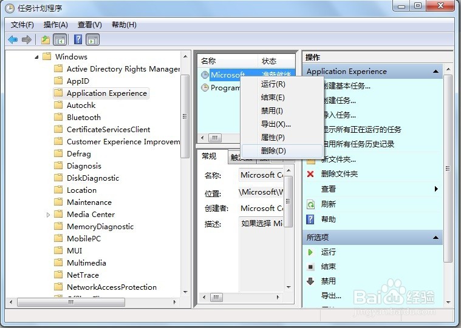Image resolution: width=461 pixels, height=328 pixels.
Task: Choose 禁用(I) in context menu
Action: click(x=282, y=110)
